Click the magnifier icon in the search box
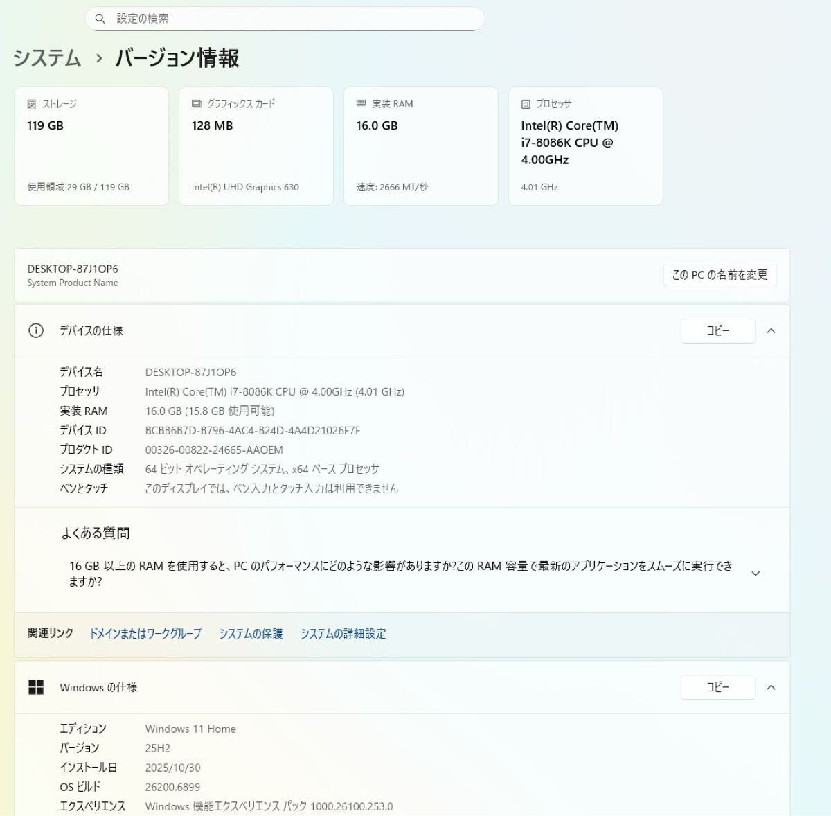The image size is (831, 816). [100, 19]
